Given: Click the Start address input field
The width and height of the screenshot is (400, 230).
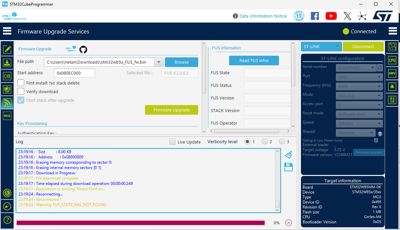Looking at the screenshot, I should coord(75,73).
